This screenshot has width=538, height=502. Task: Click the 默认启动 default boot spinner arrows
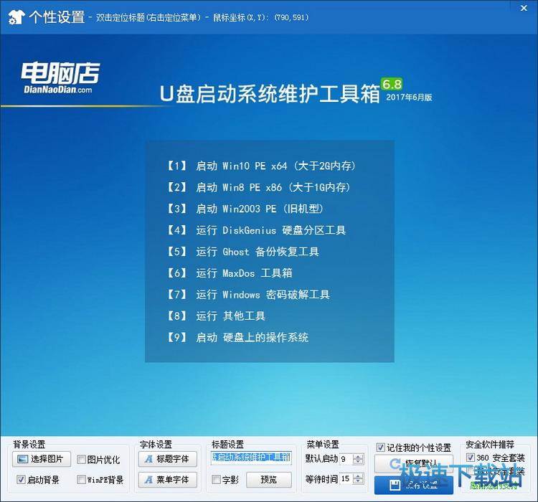[x=359, y=459]
